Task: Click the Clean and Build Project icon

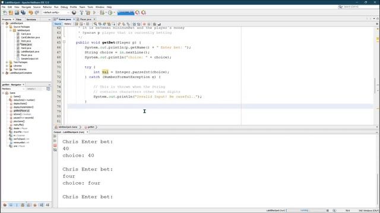Action: click(x=88, y=12)
